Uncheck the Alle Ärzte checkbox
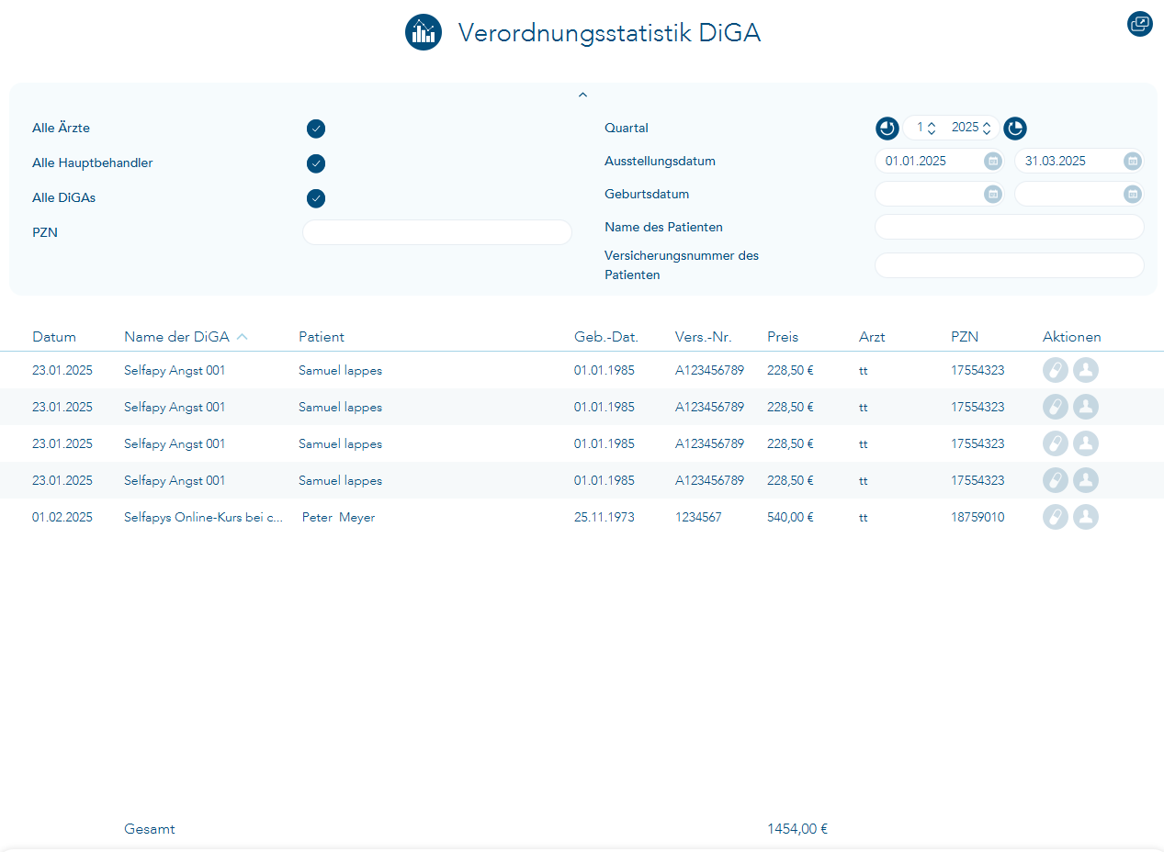1164x852 pixels. (x=316, y=129)
